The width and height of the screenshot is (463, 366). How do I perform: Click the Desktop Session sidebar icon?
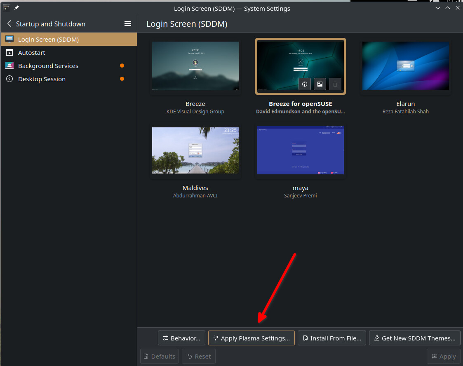tap(9, 79)
